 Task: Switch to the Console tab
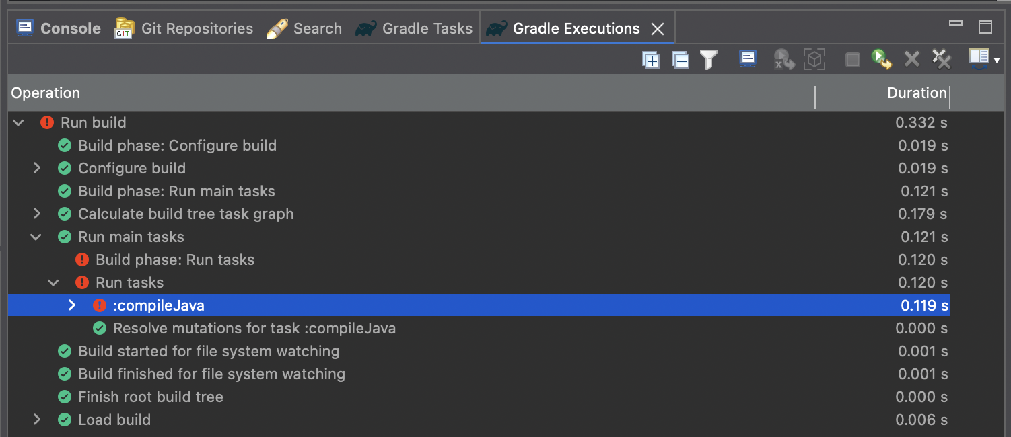pos(59,28)
